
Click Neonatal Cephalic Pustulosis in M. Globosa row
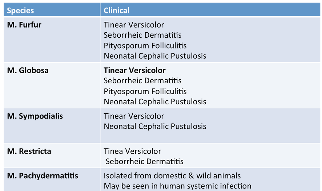tap(155, 101)
